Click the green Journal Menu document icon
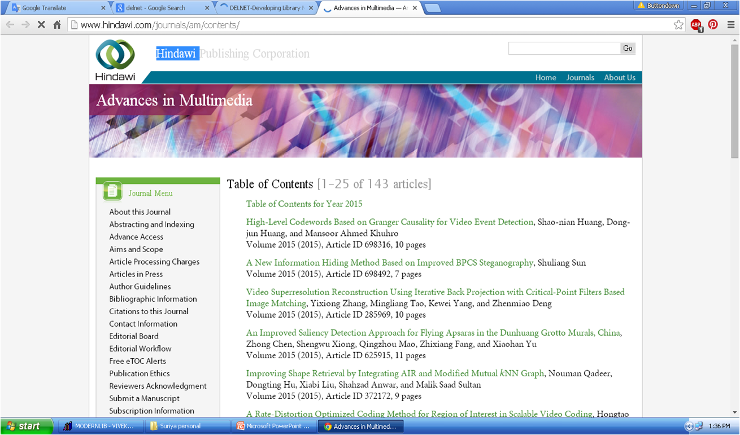Viewport: 740px width, 435px height. (112, 190)
